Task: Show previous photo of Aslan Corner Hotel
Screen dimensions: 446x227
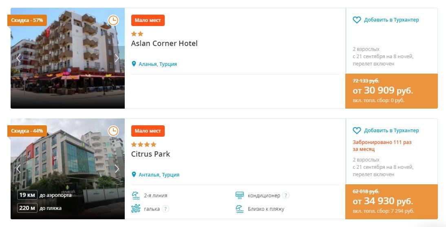Action: click(18, 58)
